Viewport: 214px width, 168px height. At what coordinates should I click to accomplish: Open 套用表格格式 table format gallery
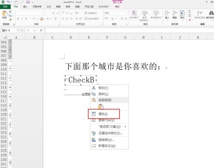tap(144, 16)
